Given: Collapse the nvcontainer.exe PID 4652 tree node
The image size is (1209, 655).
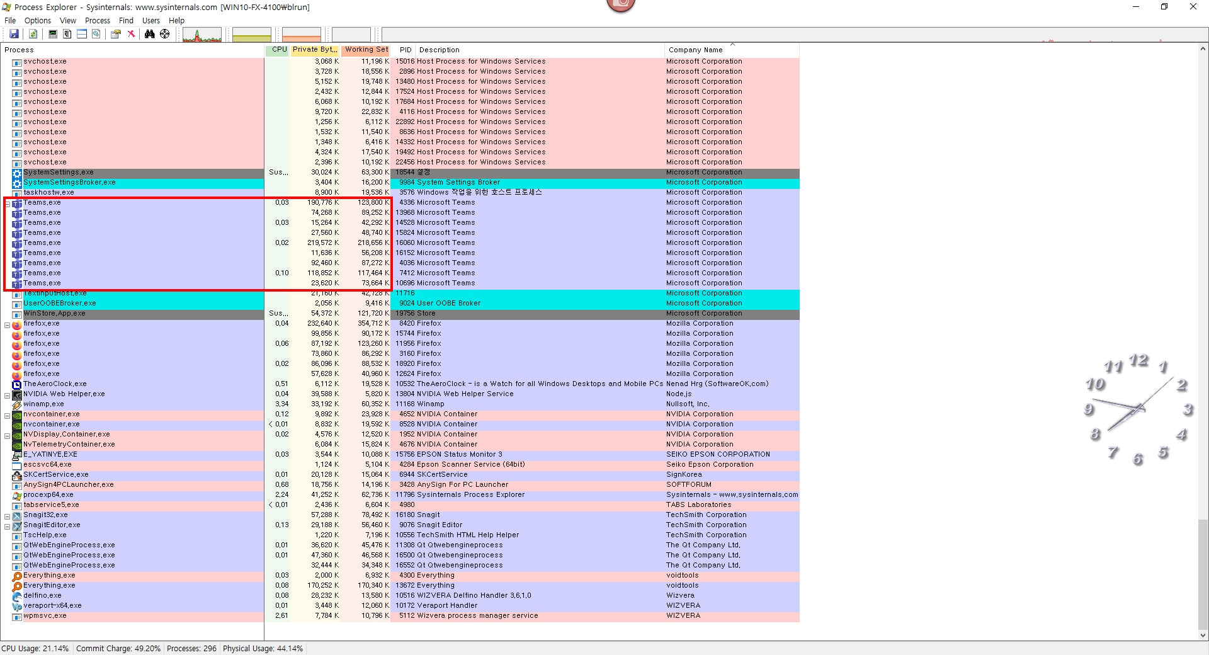Looking at the screenshot, I should click(x=7, y=416).
